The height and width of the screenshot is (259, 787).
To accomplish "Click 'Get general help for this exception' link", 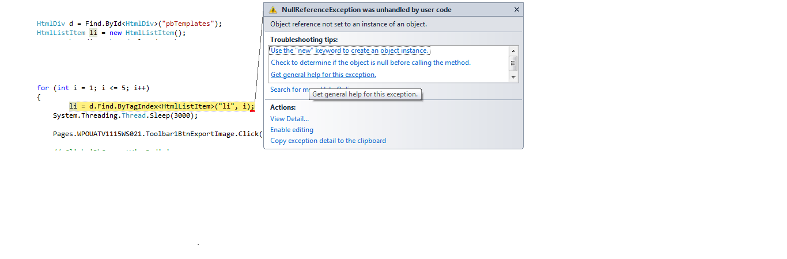I will [x=323, y=75].
